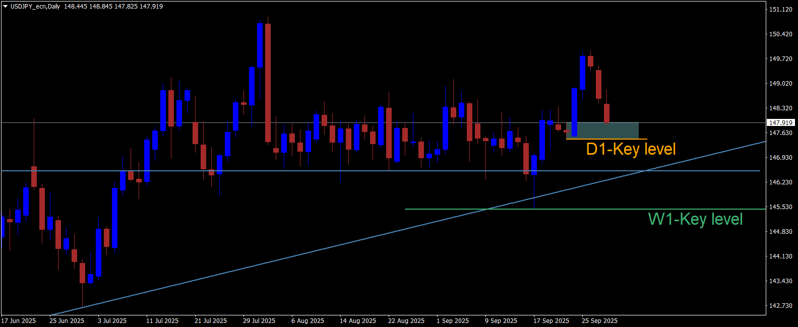
Task: Click the 149.720 price axis label
Action: pyautogui.click(x=780, y=59)
